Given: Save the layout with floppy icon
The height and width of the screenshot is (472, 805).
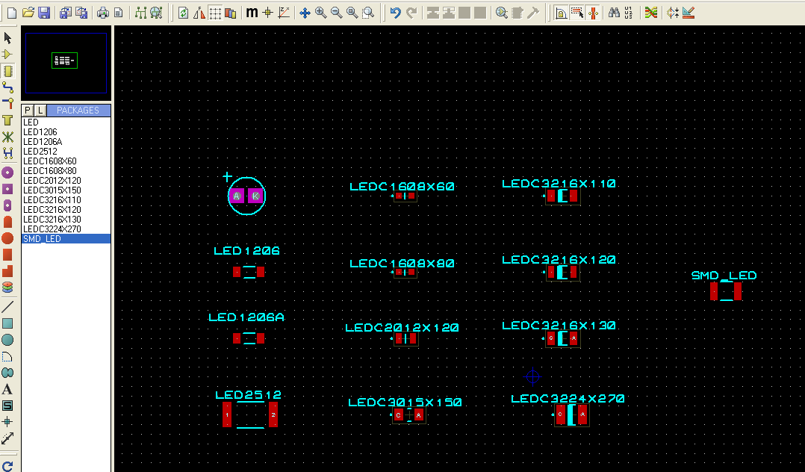Looking at the screenshot, I should coord(44,13).
